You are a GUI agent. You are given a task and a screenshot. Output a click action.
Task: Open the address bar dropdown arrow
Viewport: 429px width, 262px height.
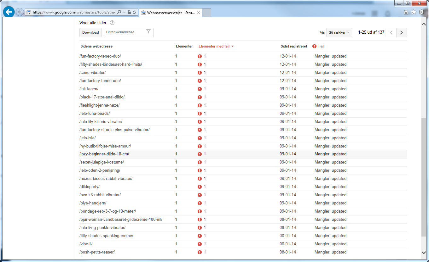tap(124, 12)
